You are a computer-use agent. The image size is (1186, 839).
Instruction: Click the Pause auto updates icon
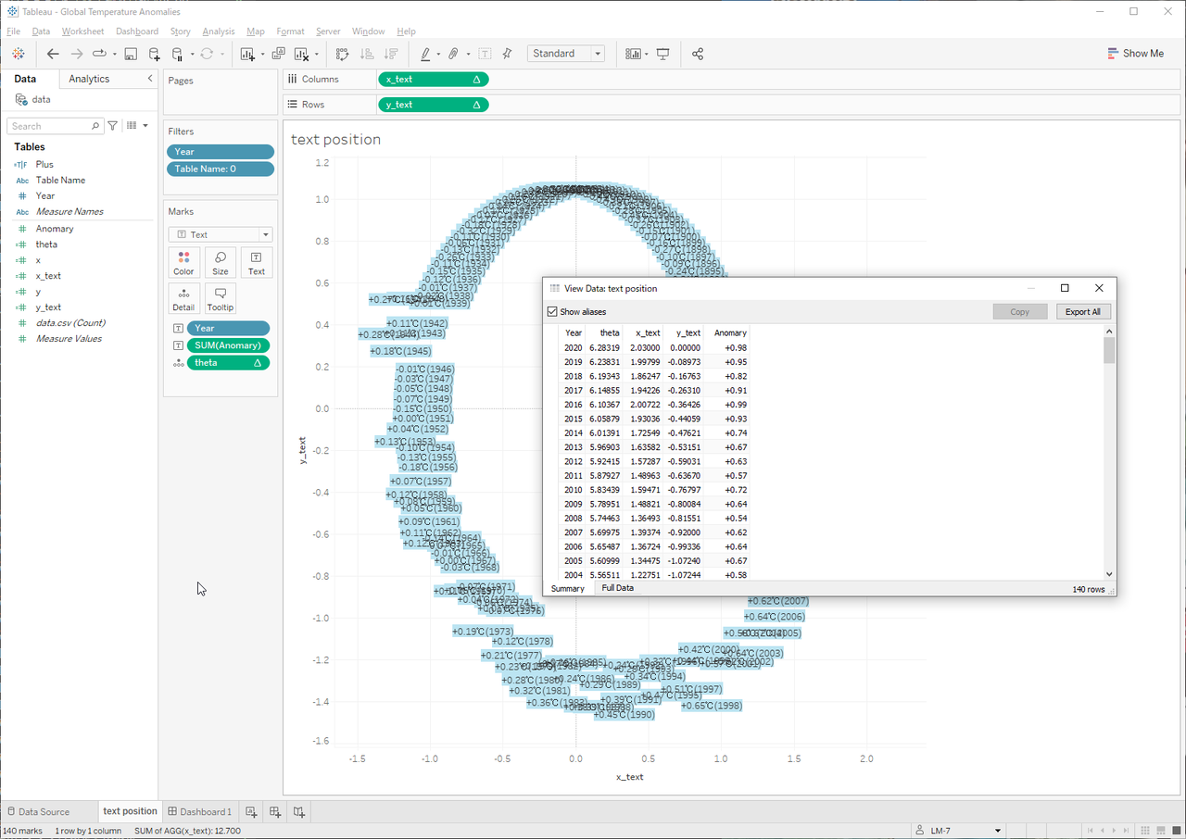[x=178, y=54]
